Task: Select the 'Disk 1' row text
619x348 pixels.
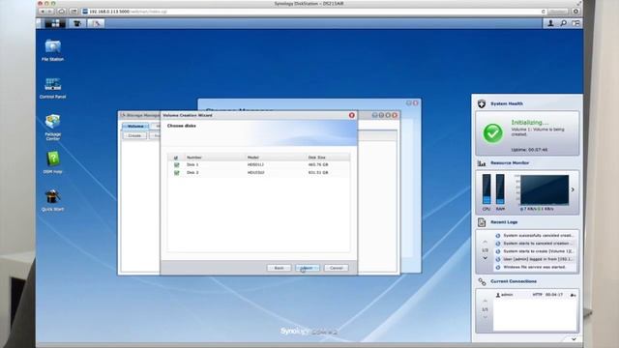Action: click(x=192, y=164)
